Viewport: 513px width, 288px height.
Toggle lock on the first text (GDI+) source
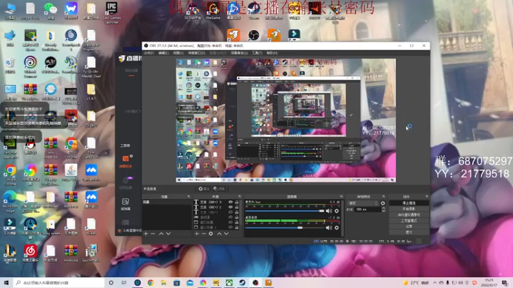pyautogui.click(x=237, y=202)
